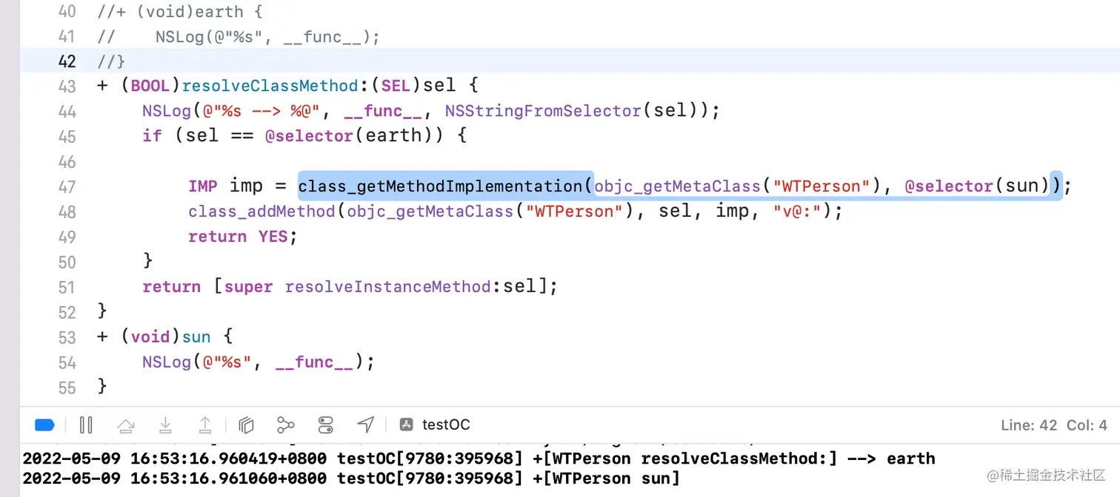The height and width of the screenshot is (497, 1120).
Task: Click line number 53 gutter
Action: (x=67, y=337)
